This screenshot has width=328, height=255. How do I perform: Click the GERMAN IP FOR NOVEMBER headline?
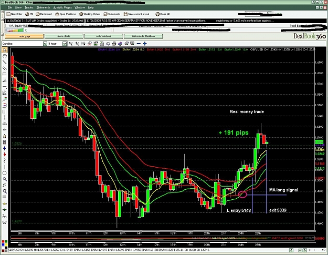pyautogui.click(x=142, y=21)
